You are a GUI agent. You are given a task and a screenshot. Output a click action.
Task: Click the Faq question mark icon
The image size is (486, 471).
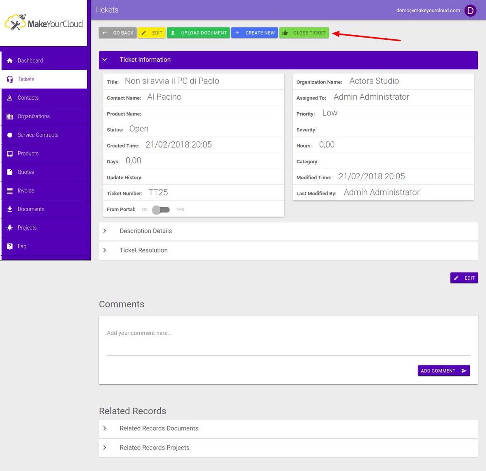click(10, 246)
